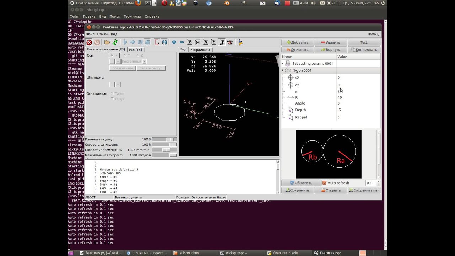Open the Станок menu
This screenshot has width=455, height=256.
pyautogui.click(x=103, y=34)
